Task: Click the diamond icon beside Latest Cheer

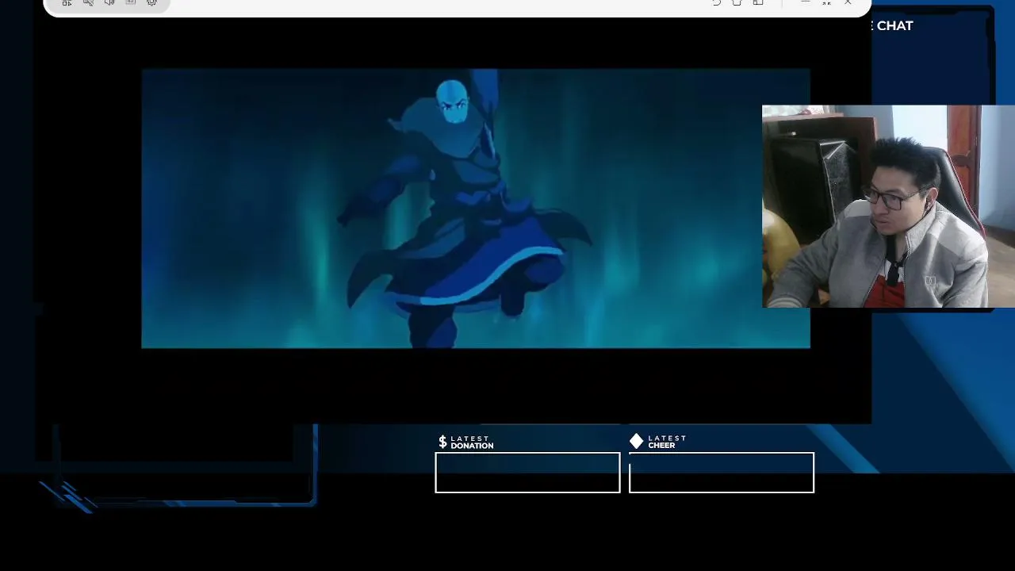Action: pos(636,441)
